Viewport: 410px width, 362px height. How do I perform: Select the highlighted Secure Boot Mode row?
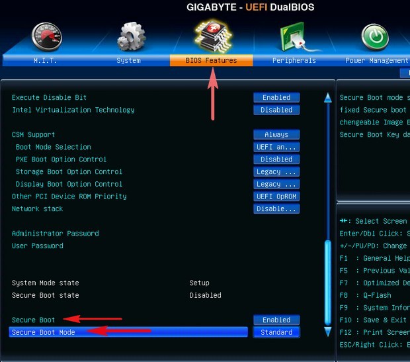click(128, 332)
